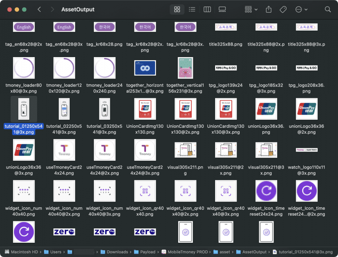The height and width of the screenshot is (257, 338).
Task: Select tutorial_03250x541@3x.png icon
Action: (x=105, y=109)
